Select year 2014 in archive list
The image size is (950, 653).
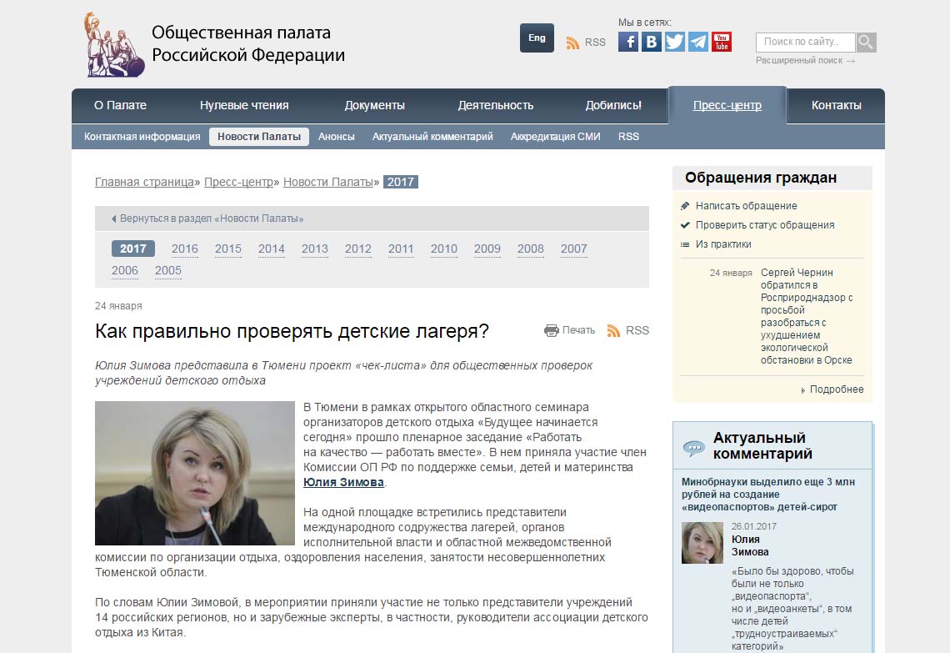pos(272,249)
